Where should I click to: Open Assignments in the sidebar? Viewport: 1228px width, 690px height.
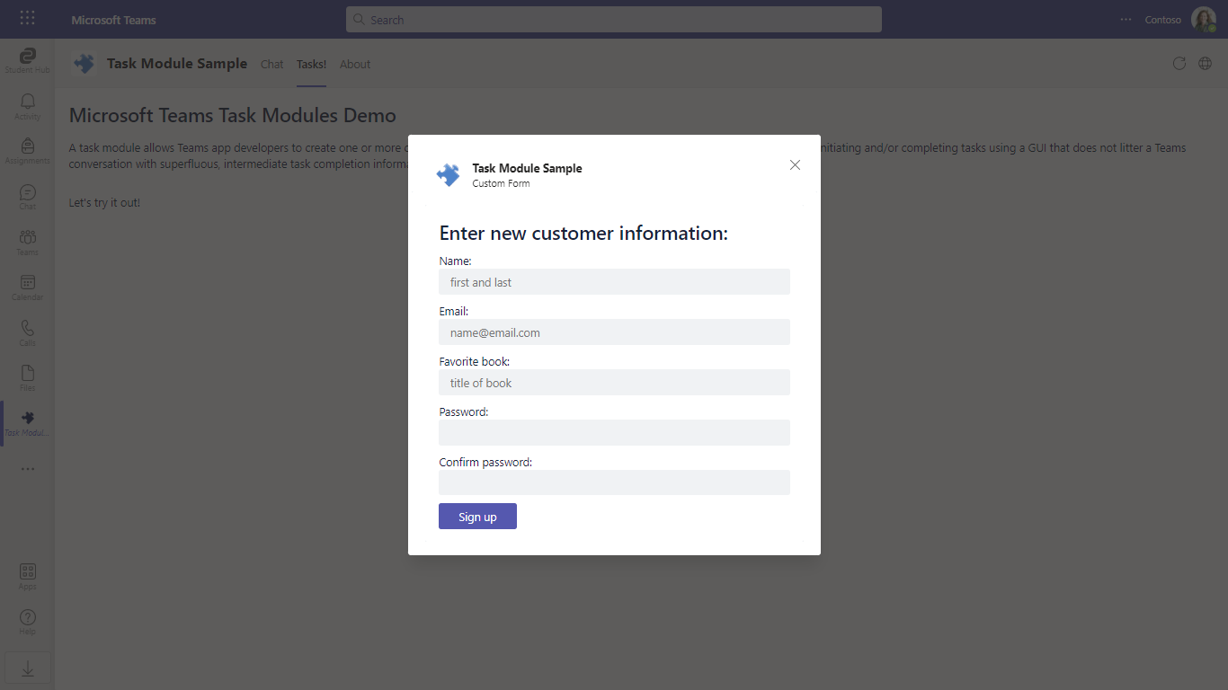point(27,151)
